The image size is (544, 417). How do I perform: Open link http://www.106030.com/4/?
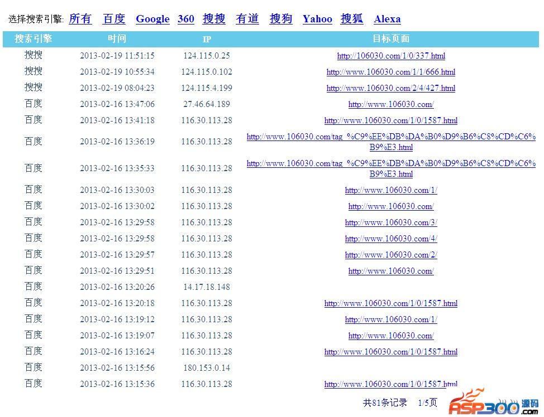coord(391,239)
